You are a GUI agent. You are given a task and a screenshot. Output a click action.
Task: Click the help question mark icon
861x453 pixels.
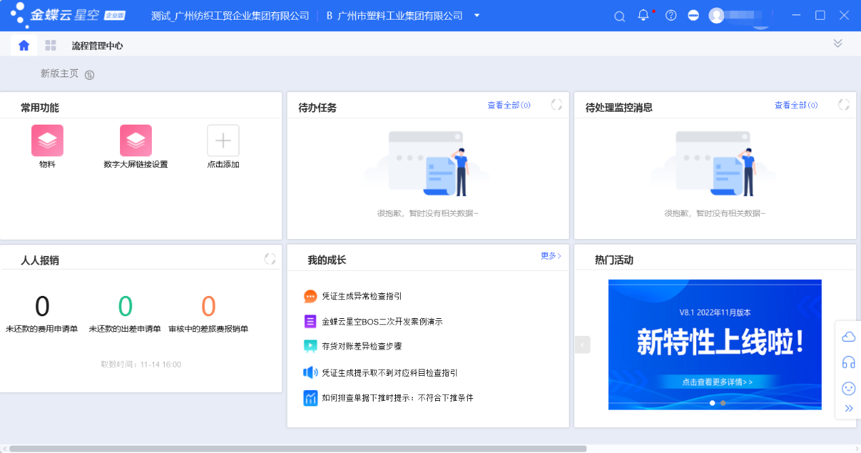coord(670,16)
